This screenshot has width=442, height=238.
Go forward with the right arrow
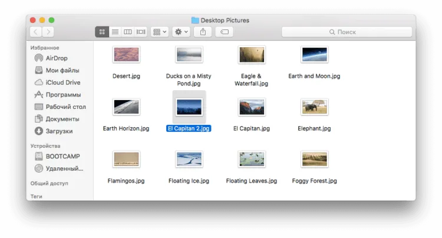click(x=48, y=32)
